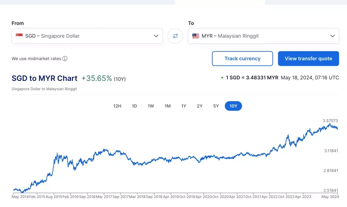Click the green live rate dot
This screenshot has height=207, width=347.
(222, 78)
